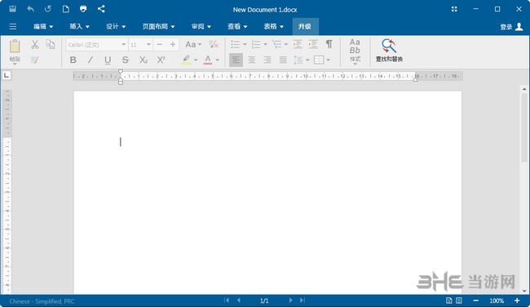530x307 pixels.
Task: Save the document with the floppy icon
Action: (x=12, y=9)
